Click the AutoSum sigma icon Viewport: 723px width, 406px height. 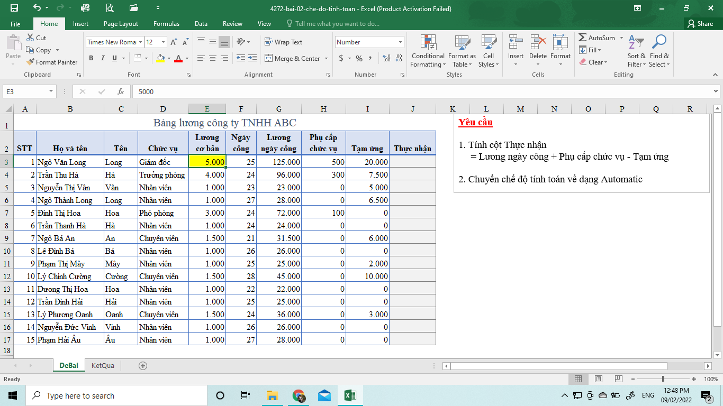pyautogui.click(x=583, y=38)
